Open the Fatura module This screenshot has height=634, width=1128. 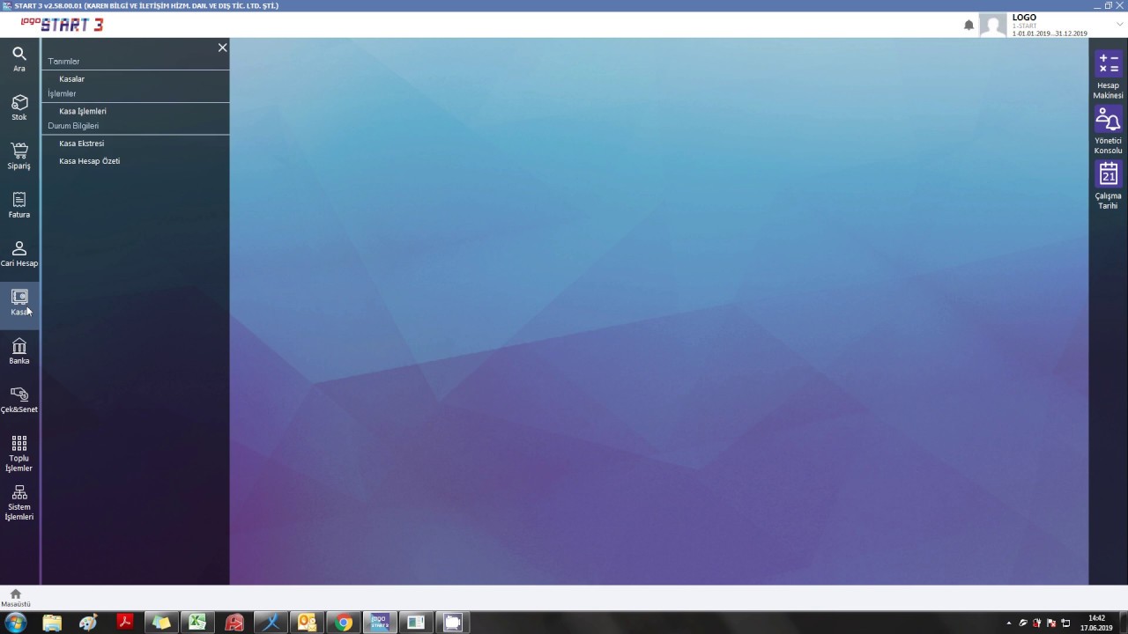[19, 205]
